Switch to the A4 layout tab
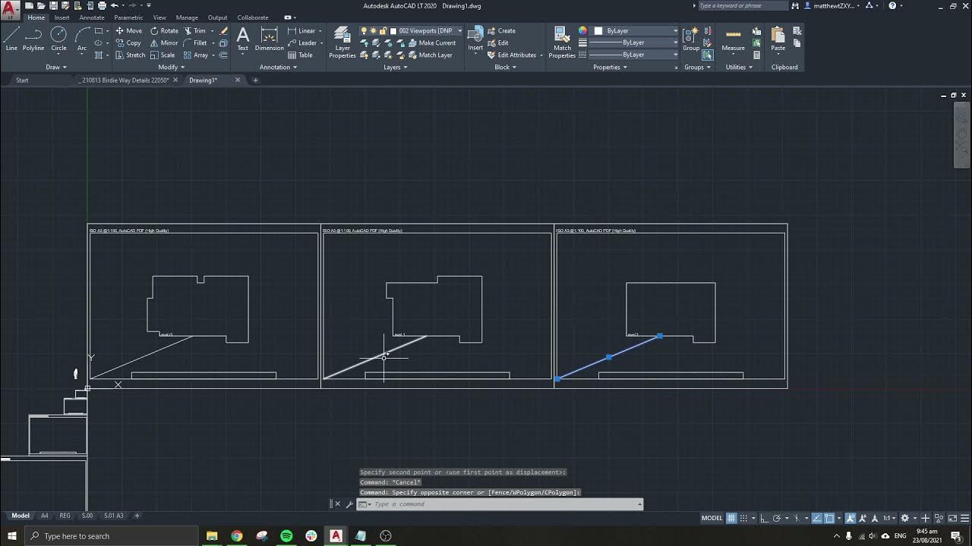 (x=44, y=516)
